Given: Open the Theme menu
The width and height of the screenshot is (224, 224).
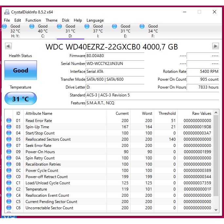Looking at the screenshot, I should (51, 20).
